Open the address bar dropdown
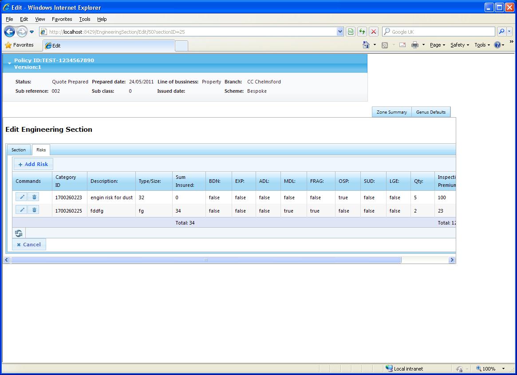The width and height of the screenshot is (517, 375). point(340,32)
